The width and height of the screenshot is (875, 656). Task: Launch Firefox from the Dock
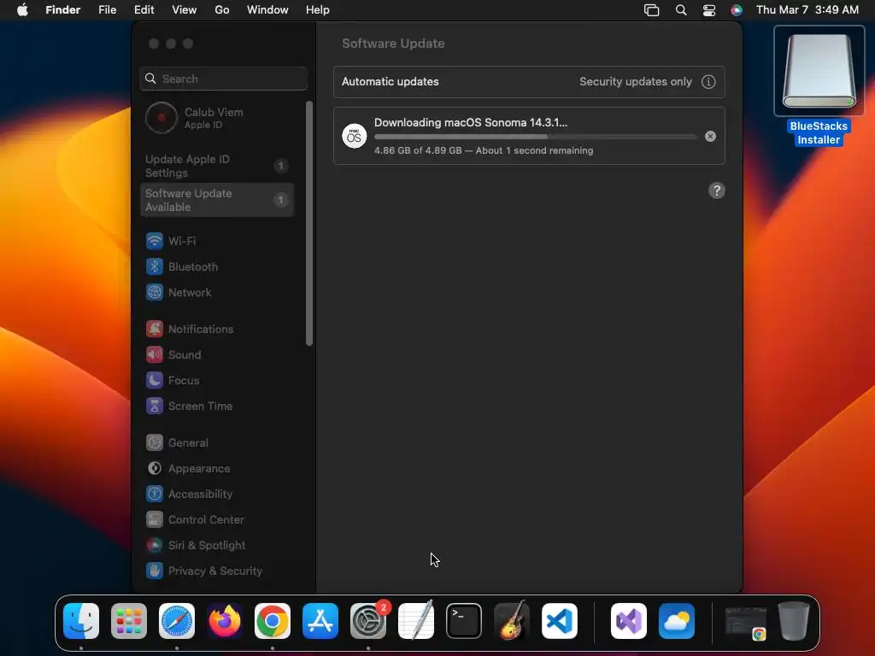pyautogui.click(x=225, y=621)
